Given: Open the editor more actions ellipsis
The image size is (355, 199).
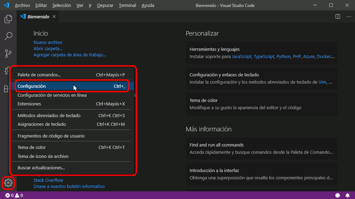Looking at the screenshot, I should [x=349, y=17].
